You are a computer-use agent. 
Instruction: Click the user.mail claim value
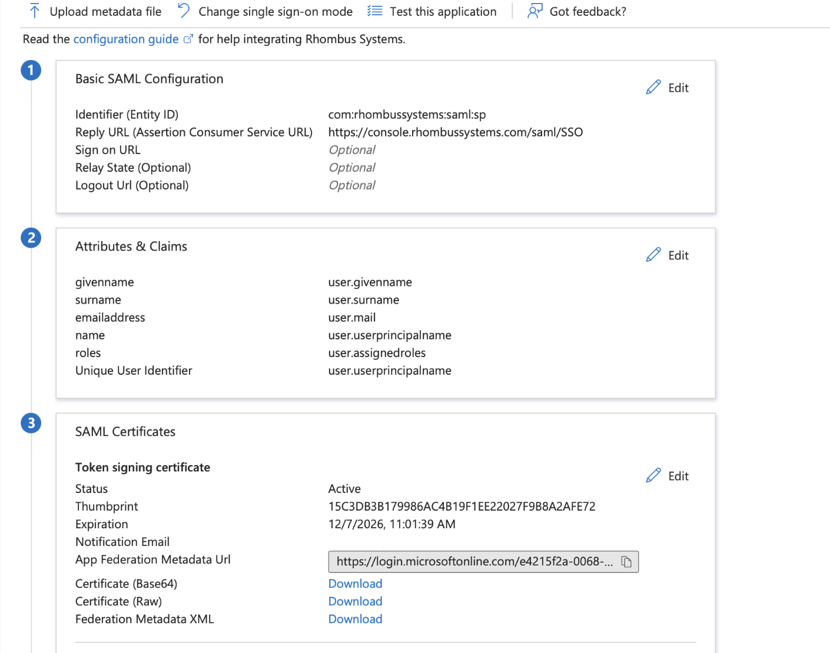pos(352,318)
